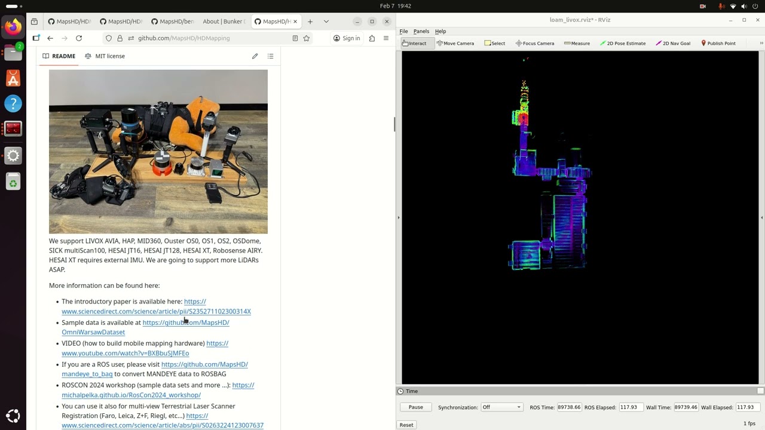Click the Sign in button
765x430 pixels.
347,38
